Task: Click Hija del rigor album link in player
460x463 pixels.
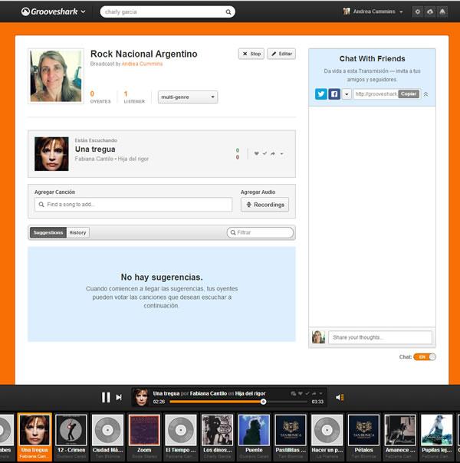Action: [x=250, y=393]
